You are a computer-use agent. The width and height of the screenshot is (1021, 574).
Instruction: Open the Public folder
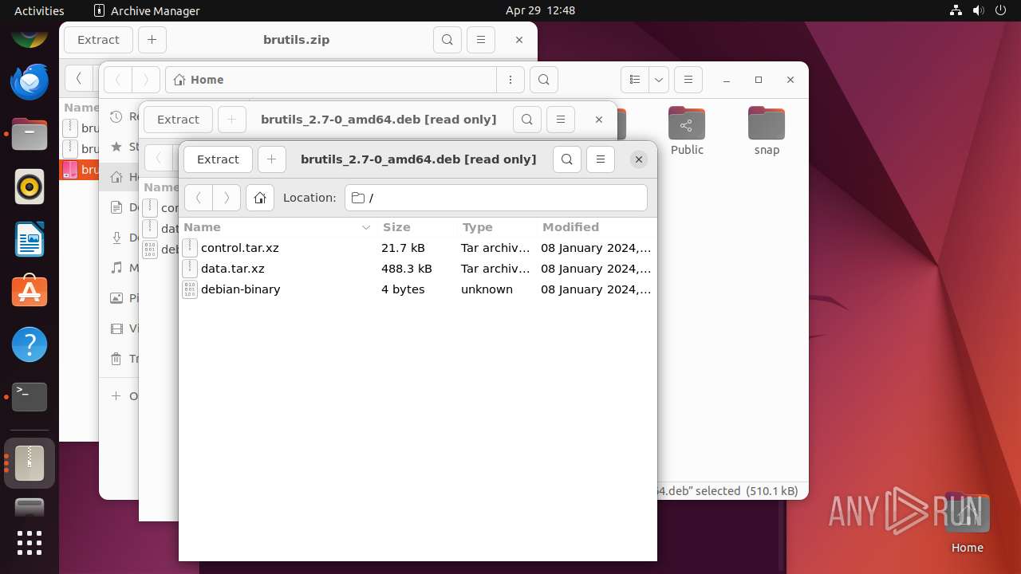687,132
